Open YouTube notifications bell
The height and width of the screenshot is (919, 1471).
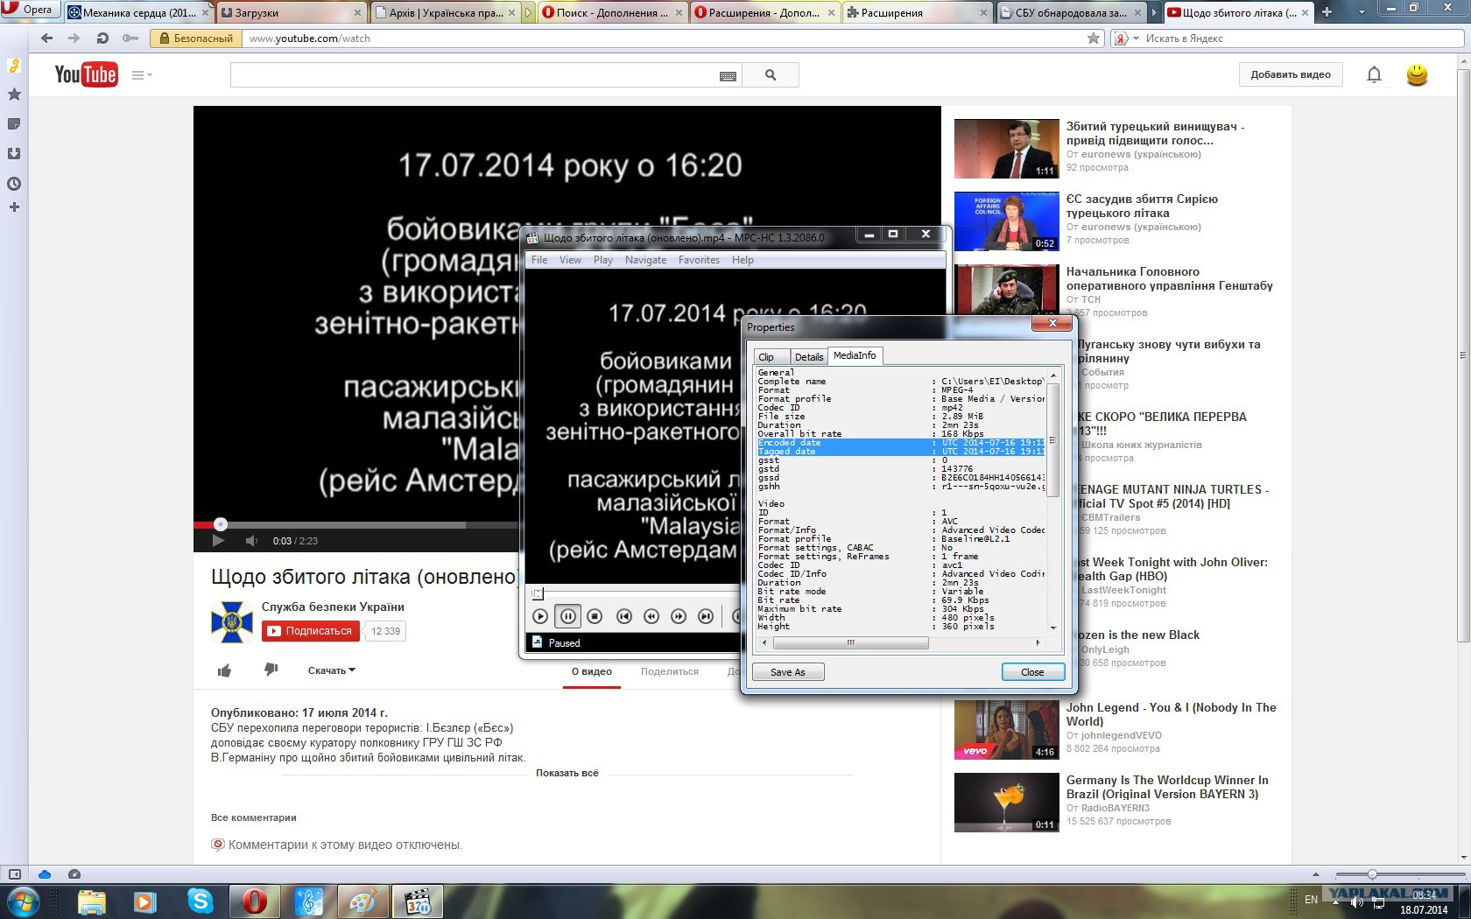coord(1375,75)
